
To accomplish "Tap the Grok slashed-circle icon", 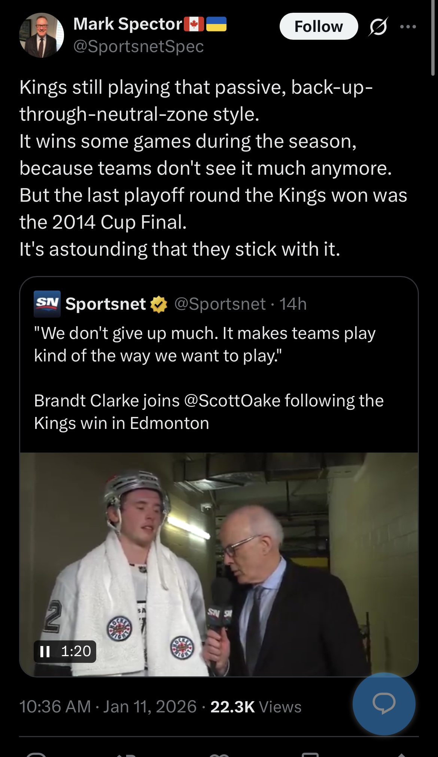I will 378,27.
